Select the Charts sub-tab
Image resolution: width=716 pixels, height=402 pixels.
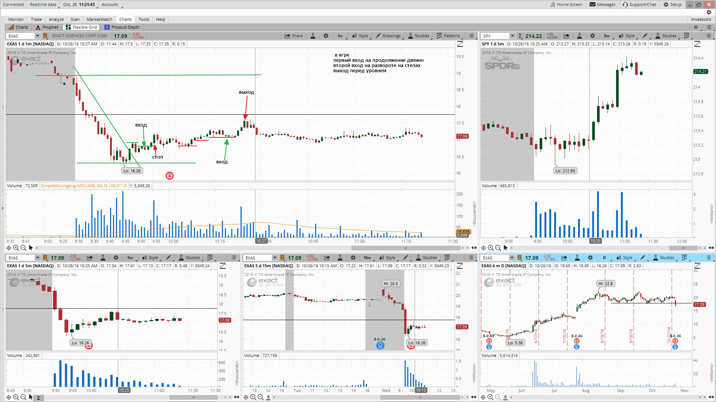pos(18,27)
